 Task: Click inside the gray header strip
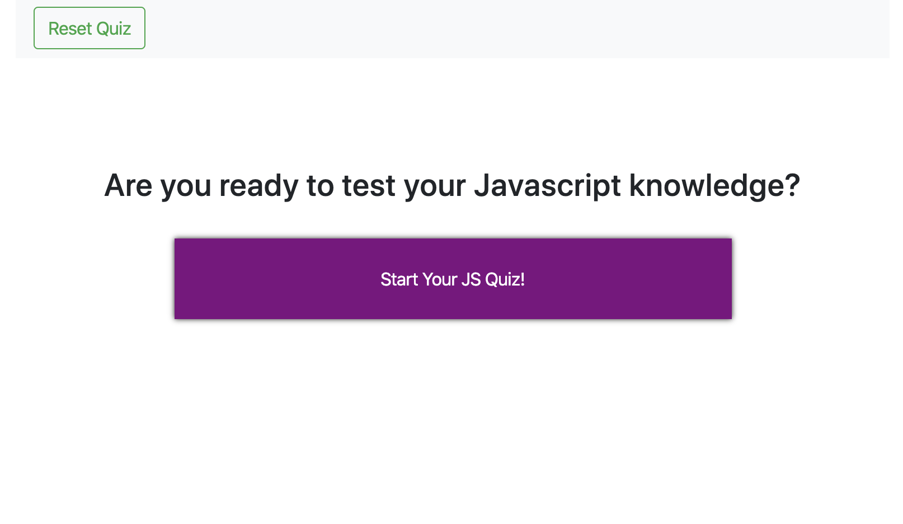tap(448, 28)
